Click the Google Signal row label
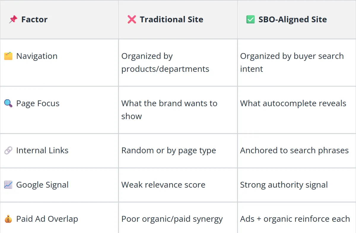The width and height of the screenshot is (356, 233). pyautogui.click(x=42, y=185)
